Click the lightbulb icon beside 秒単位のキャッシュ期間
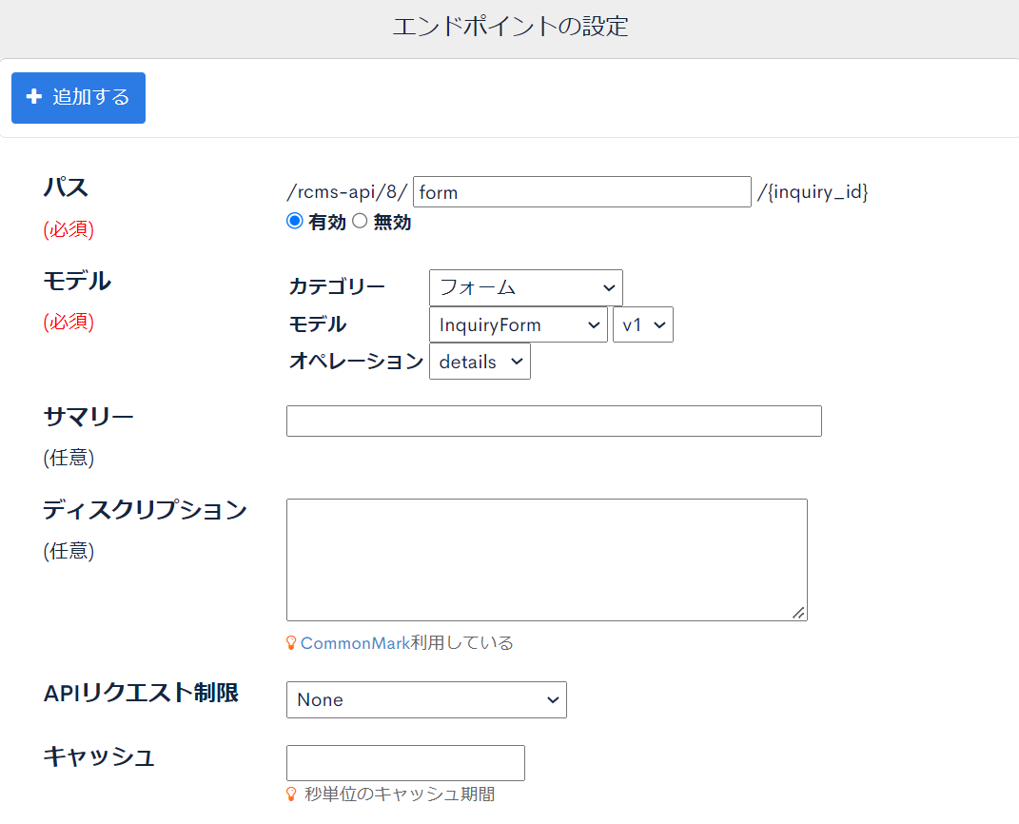The image size is (1019, 824). (291, 795)
